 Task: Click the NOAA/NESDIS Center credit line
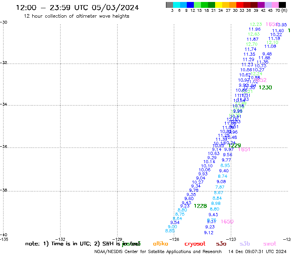click(x=158, y=251)
